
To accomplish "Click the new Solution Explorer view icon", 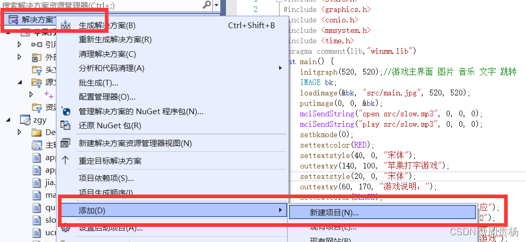I will click(66, 143).
